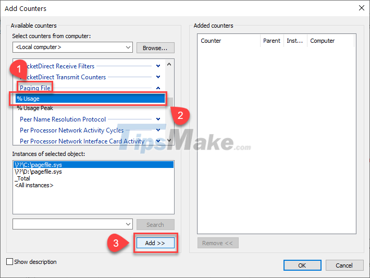Expand Per Processor Network Interface Card Activity chevron
The height and width of the screenshot is (278, 370).
(158, 141)
